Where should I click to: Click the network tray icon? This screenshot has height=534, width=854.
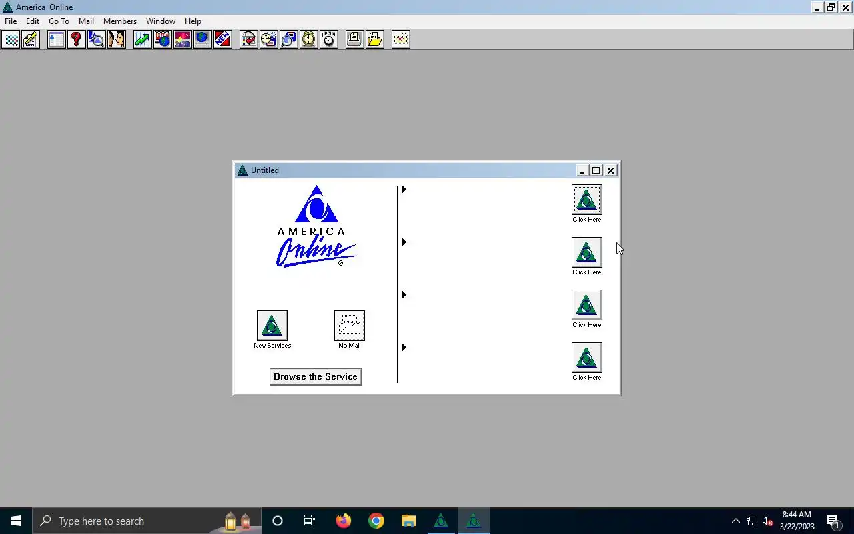coord(752,521)
